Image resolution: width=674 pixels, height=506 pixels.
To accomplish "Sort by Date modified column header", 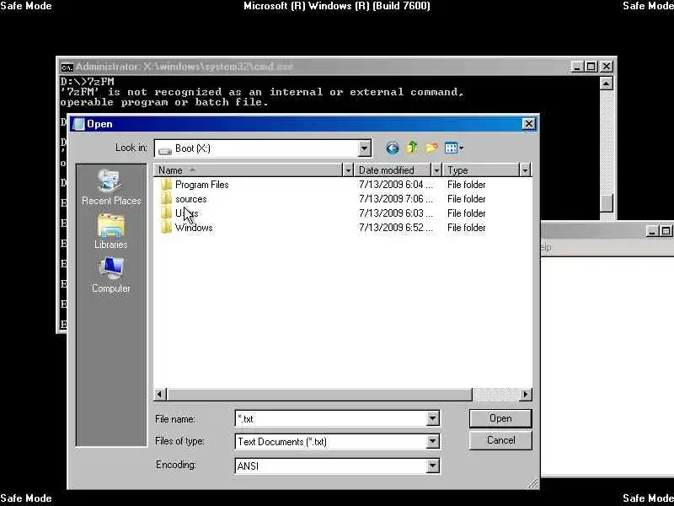I will click(393, 170).
